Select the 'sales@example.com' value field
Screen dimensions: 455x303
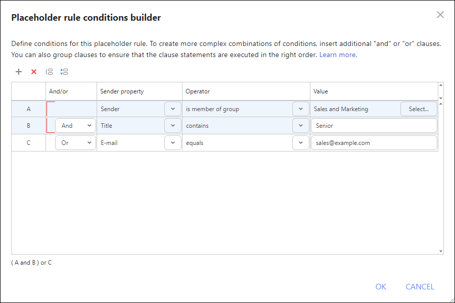pyautogui.click(x=374, y=142)
